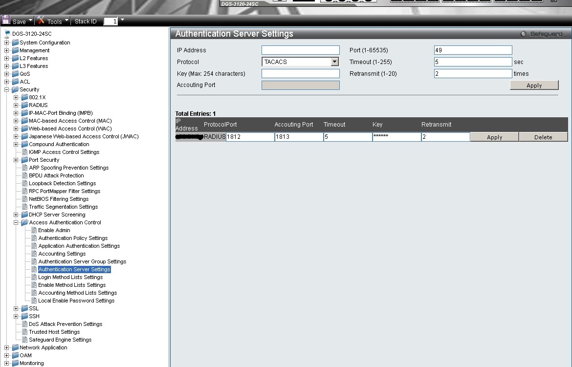Open the Stack ID dropdown arrow
The image size is (572, 367).
[x=122, y=20]
